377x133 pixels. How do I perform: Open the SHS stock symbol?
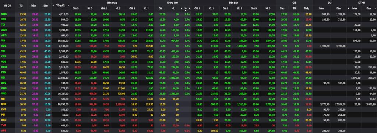(x=4, y=104)
